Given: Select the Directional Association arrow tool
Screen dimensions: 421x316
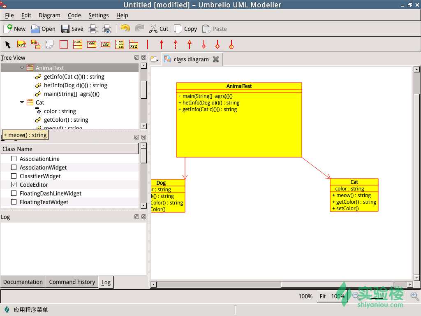Looking at the screenshot, I should [162, 44].
